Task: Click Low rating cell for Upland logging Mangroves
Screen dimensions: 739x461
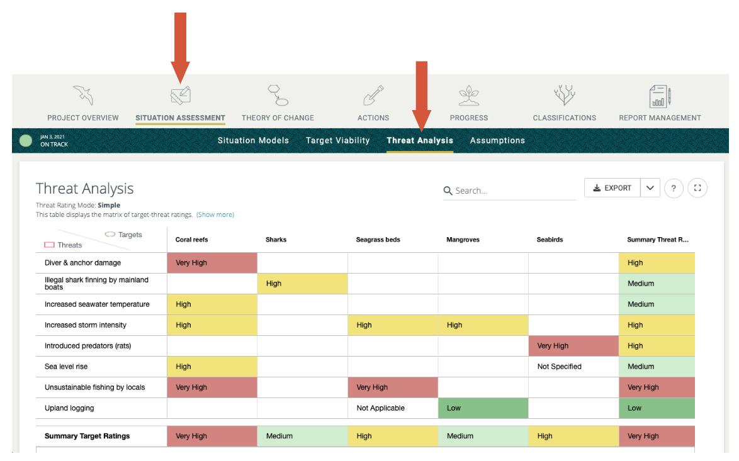Action: pos(483,408)
